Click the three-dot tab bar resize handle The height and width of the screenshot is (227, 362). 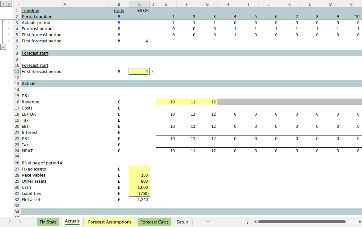point(247,222)
